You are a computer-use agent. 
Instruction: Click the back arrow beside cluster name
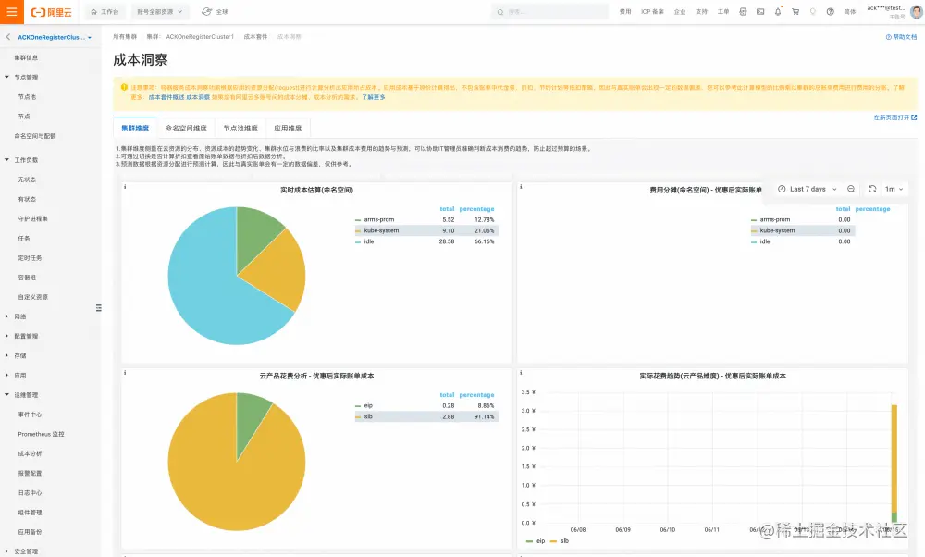[8, 37]
